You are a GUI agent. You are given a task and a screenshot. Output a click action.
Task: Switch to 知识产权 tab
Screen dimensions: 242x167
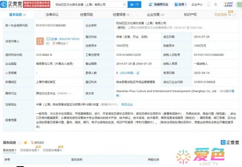point(190,14)
